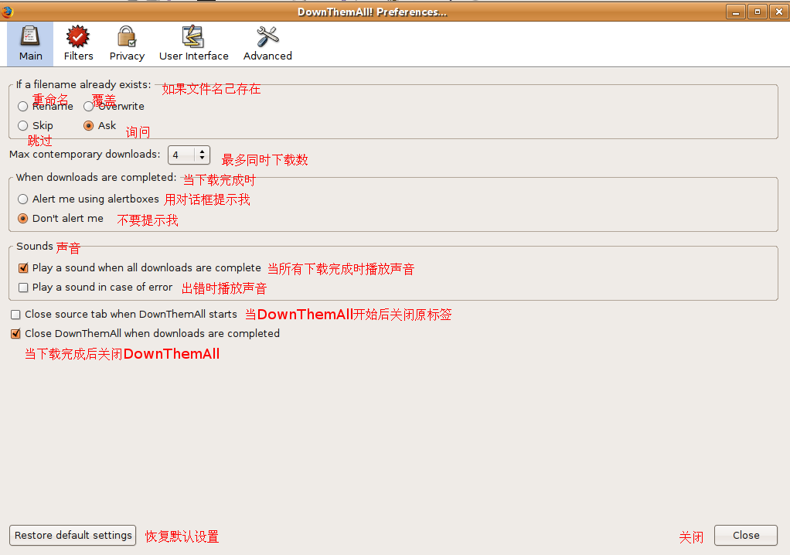Increase max contemporary downloads with up arrow
Screen dimensions: 790x555
click(202, 151)
